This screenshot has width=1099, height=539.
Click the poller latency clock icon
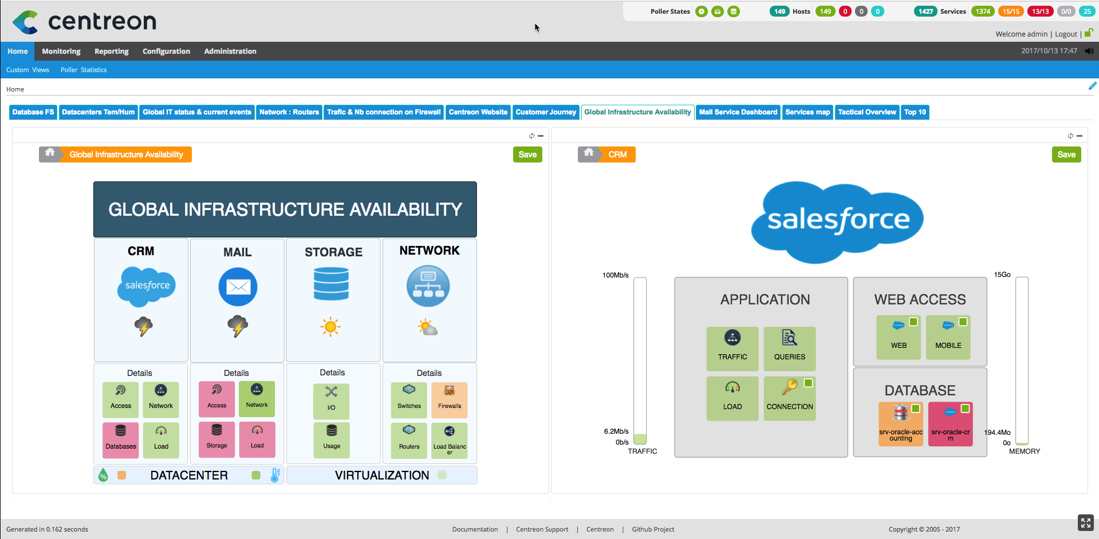(702, 11)
